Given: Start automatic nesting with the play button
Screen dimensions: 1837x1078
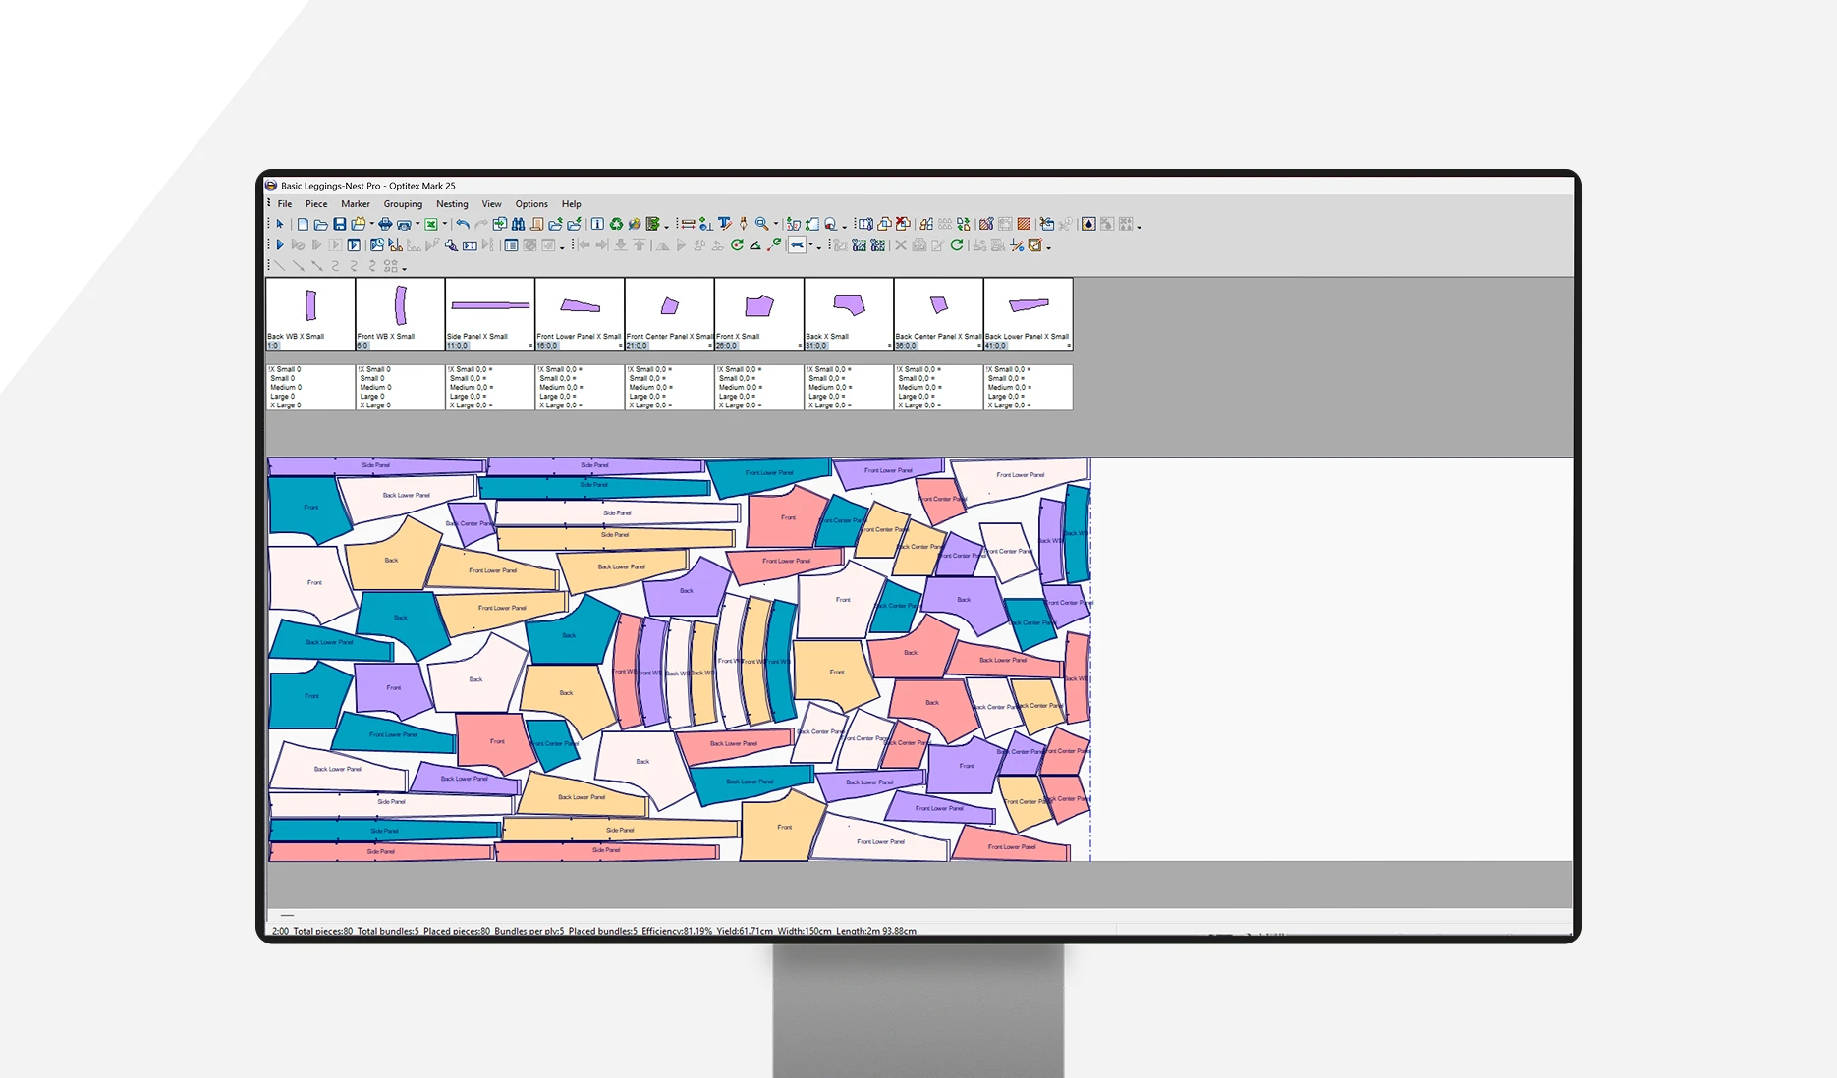Looking at the screenshot, I should [280, 245].
